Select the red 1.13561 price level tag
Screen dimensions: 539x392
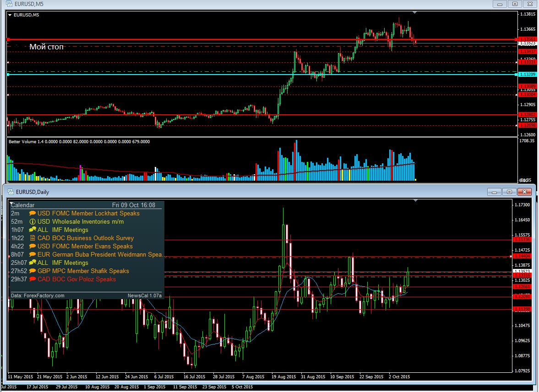528,39
